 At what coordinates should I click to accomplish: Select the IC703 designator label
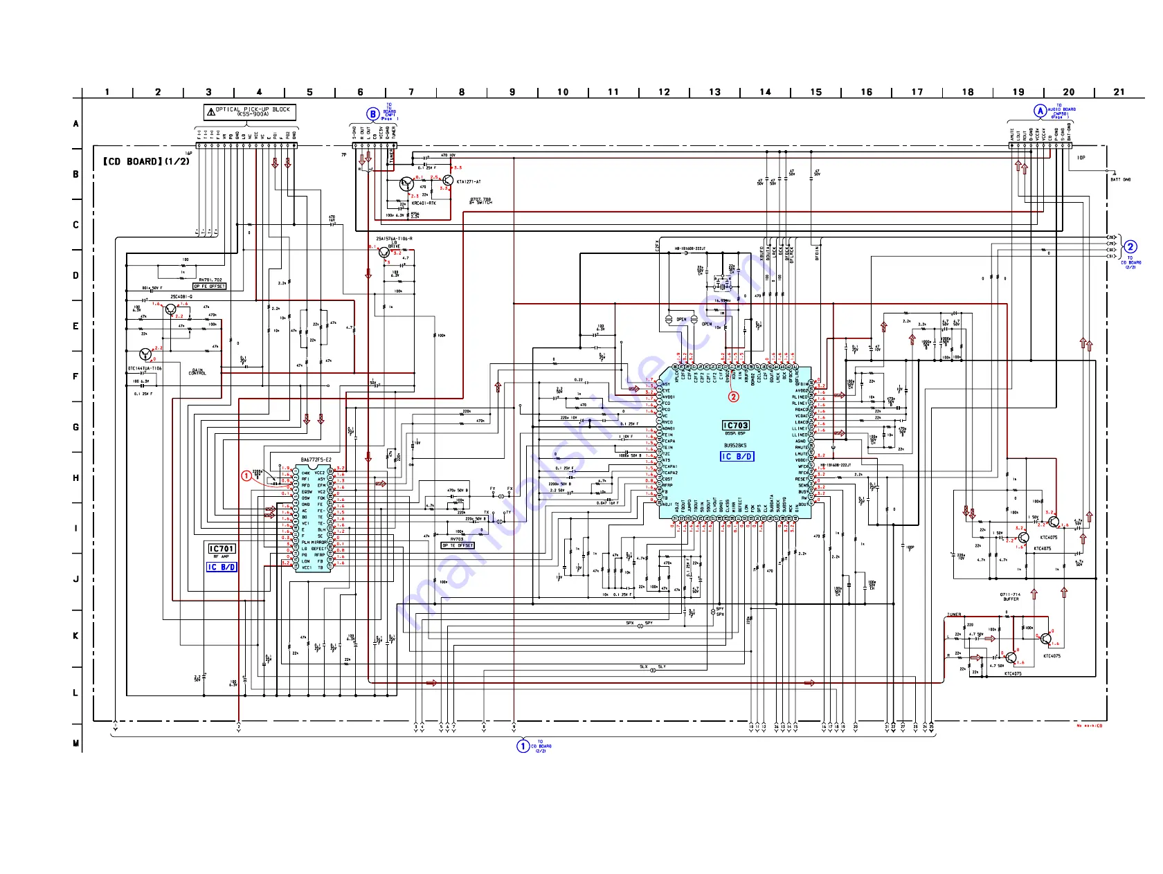coord(735,426)
